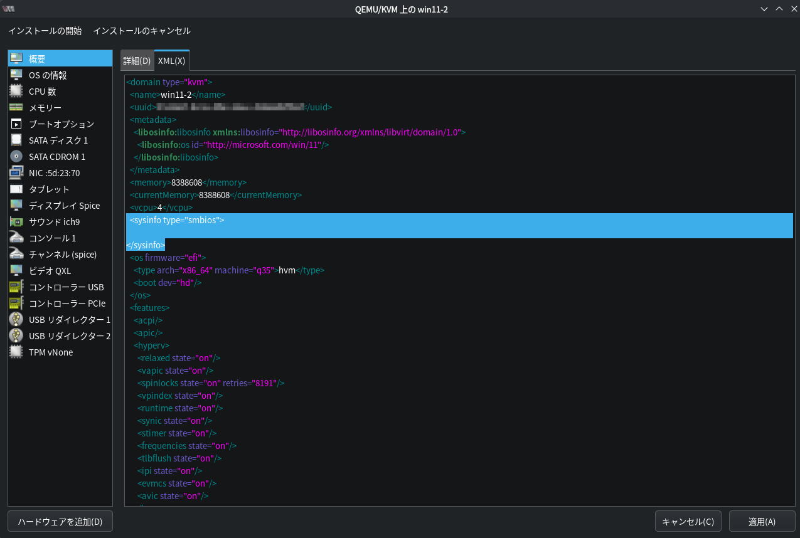The image size is (800, 538).
Task: Click the コントローラー PCIe icon
Action: (16, 303)
